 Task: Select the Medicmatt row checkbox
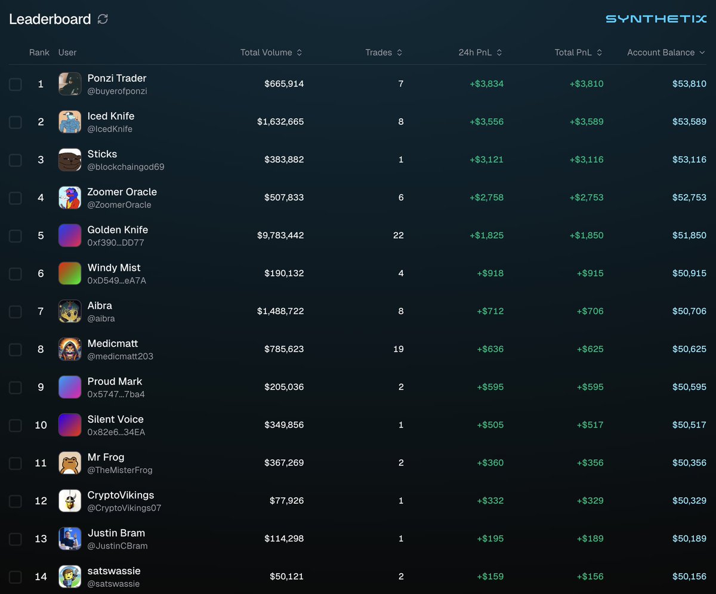pos(16,349)
